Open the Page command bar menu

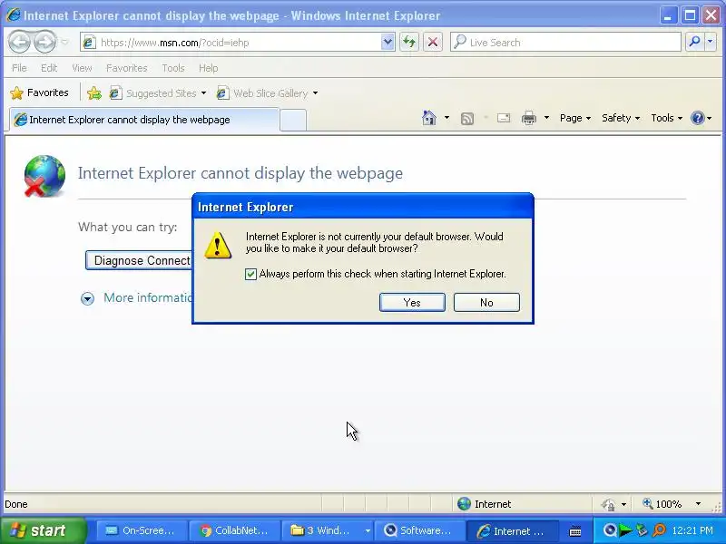(575, 118)
